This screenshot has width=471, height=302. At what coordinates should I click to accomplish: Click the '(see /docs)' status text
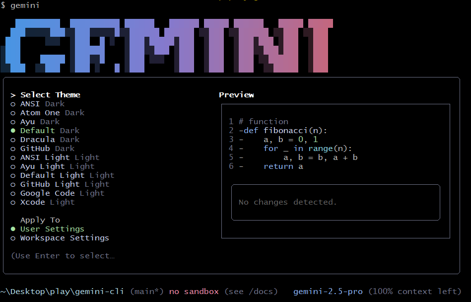tap(251, 292)
